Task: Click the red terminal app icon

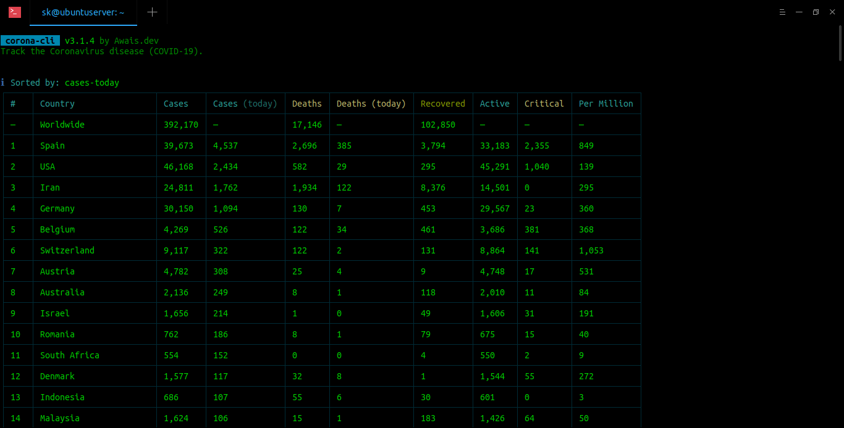Action: [15, 12]
